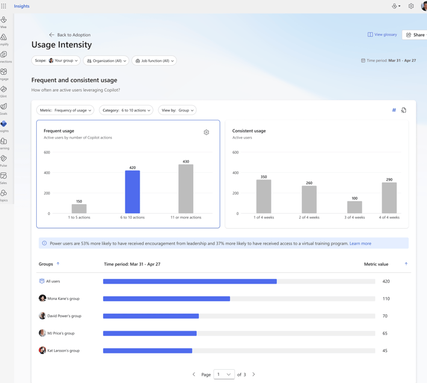
Task: Expand Organization (All) filter
Action: click(106, 60)
